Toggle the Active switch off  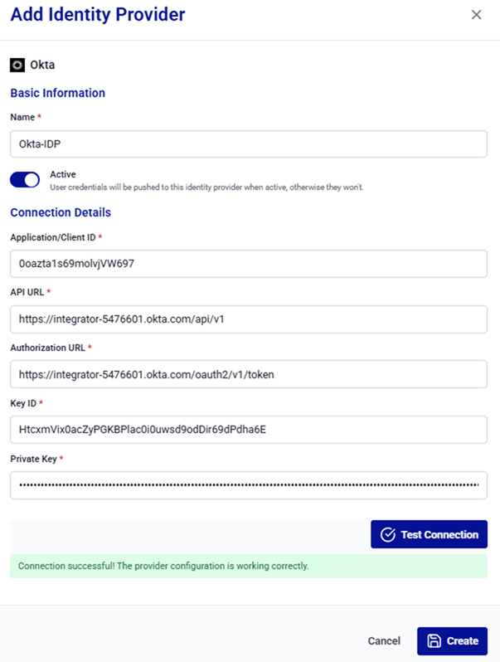pyautogui.click(x=25, y=180)
